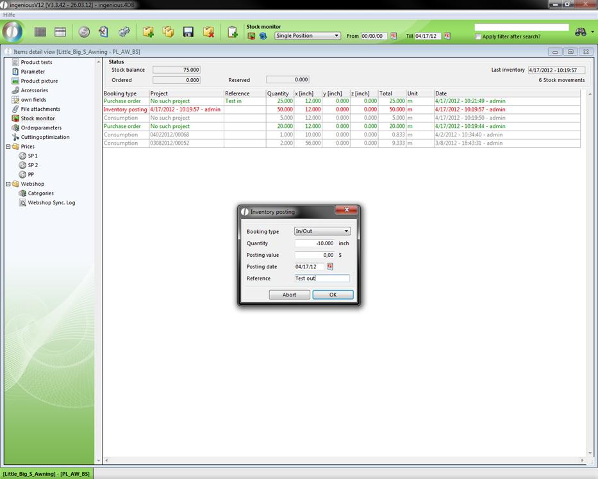Click the folder with red X icon
This screenshot has height=479, width=598.
coord(208,32)
